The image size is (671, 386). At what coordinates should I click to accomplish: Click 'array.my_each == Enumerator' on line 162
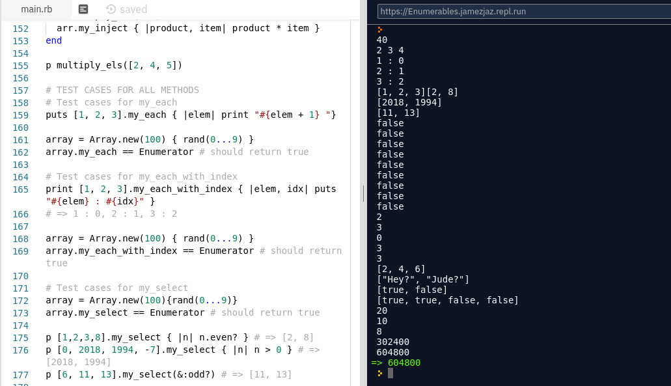click(120, 152)
